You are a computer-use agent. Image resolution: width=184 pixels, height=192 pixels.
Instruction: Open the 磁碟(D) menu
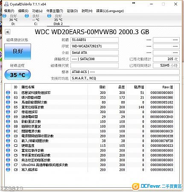[x=72, y=11]
